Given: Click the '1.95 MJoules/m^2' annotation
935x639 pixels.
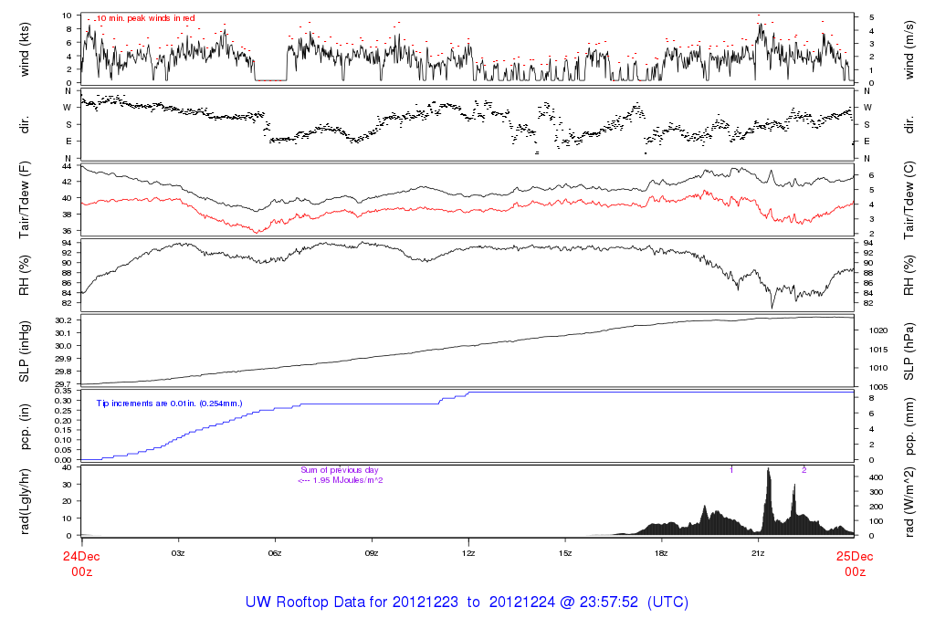Looking at the screenshot, I should point(341,480).
